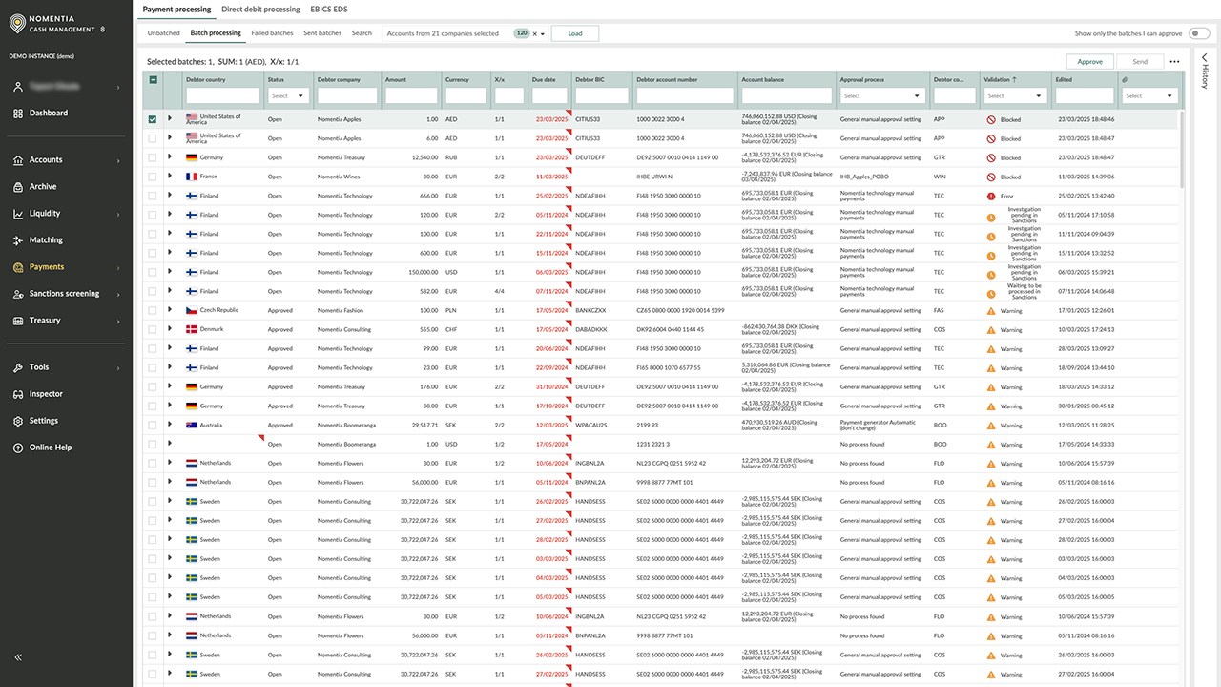Open the Status filter Select dropdown
The width and height of the screenshot is (1221, 687).
(x=288, y=95)
